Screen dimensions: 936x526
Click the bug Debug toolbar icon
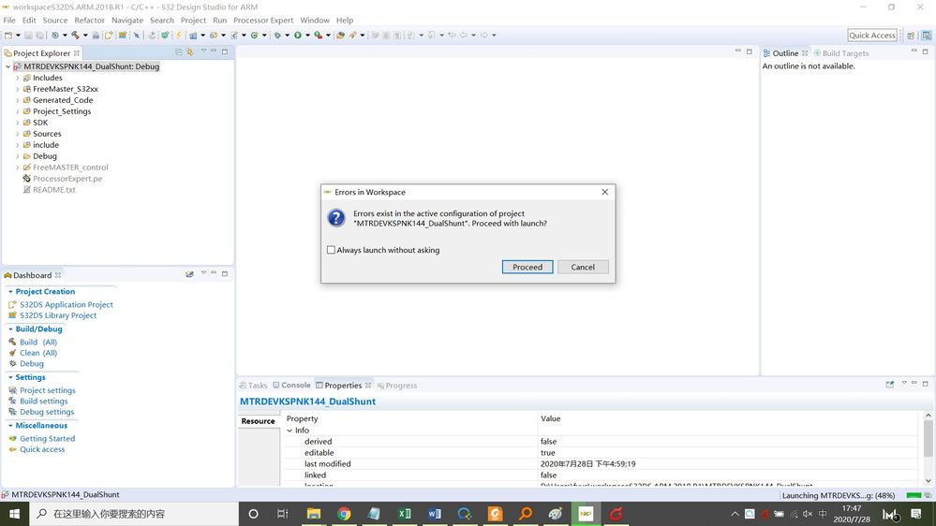pyautogui.click(x=277, y=36)
